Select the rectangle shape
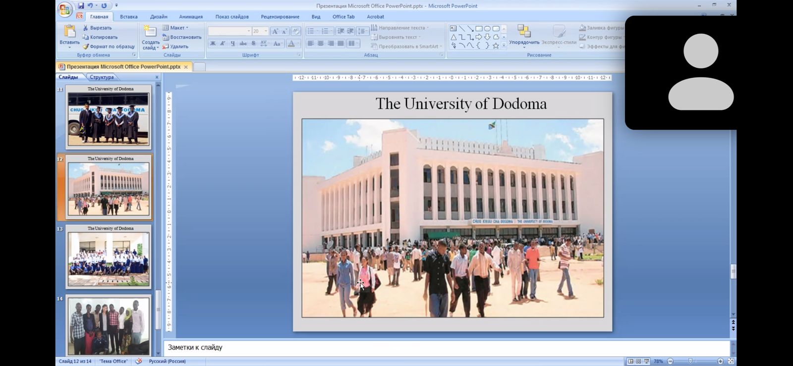This screenshot has height=366, width=793. [479, 29]
